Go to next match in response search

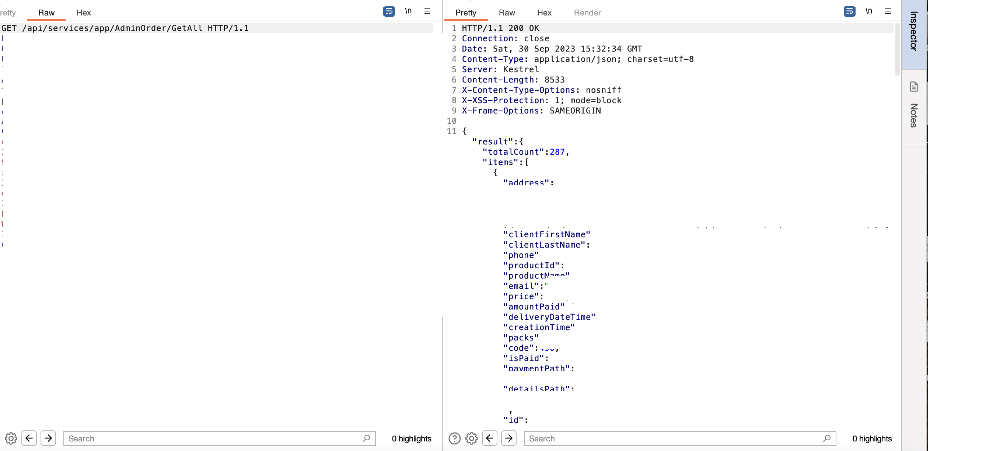tap(509, 438)
